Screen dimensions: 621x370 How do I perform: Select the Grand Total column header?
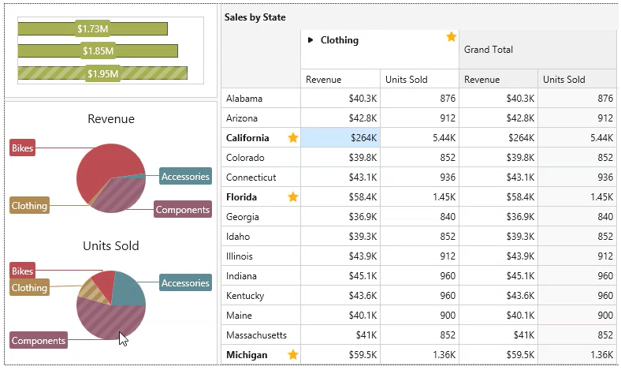point(489,50)
